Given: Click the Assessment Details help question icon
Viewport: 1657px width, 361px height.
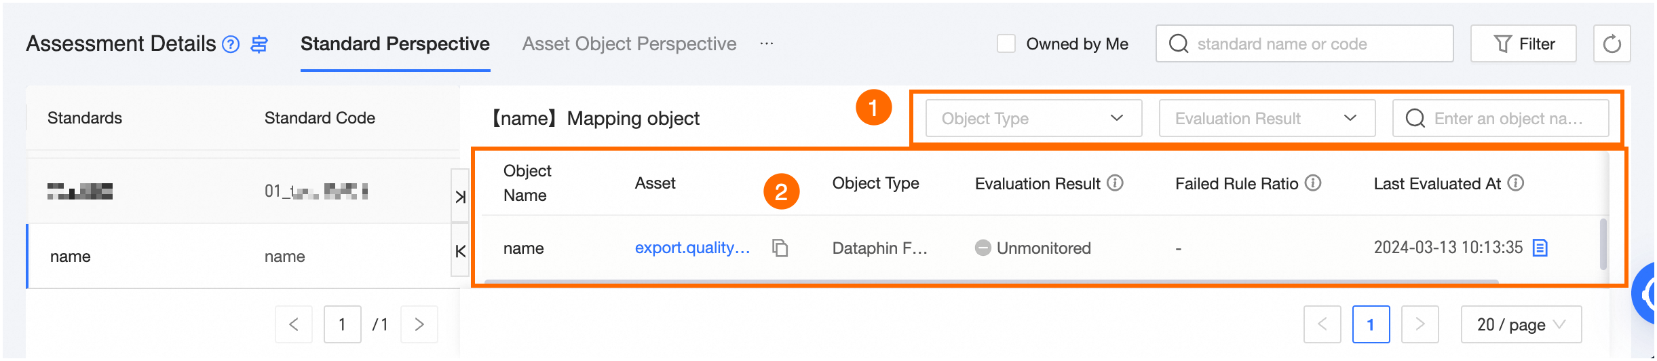Looking at the screenshot, I should coord(231,44).
